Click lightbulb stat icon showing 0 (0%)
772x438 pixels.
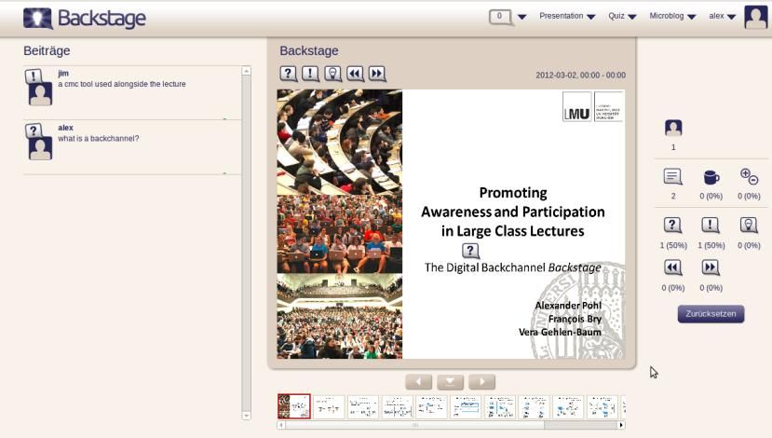[749, 226]
